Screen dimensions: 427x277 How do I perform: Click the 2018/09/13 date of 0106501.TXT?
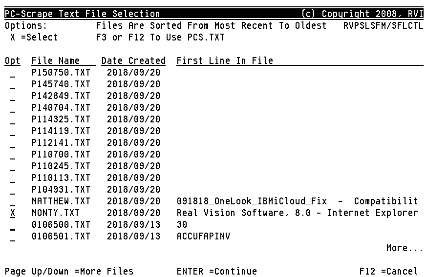pos(134,236)
